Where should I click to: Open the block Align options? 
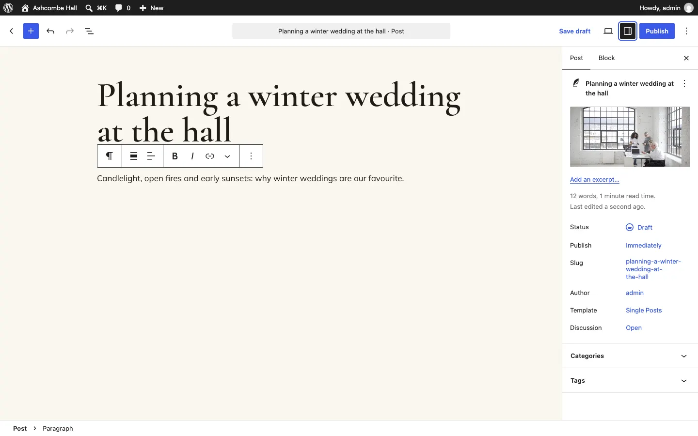pos(134,156)
